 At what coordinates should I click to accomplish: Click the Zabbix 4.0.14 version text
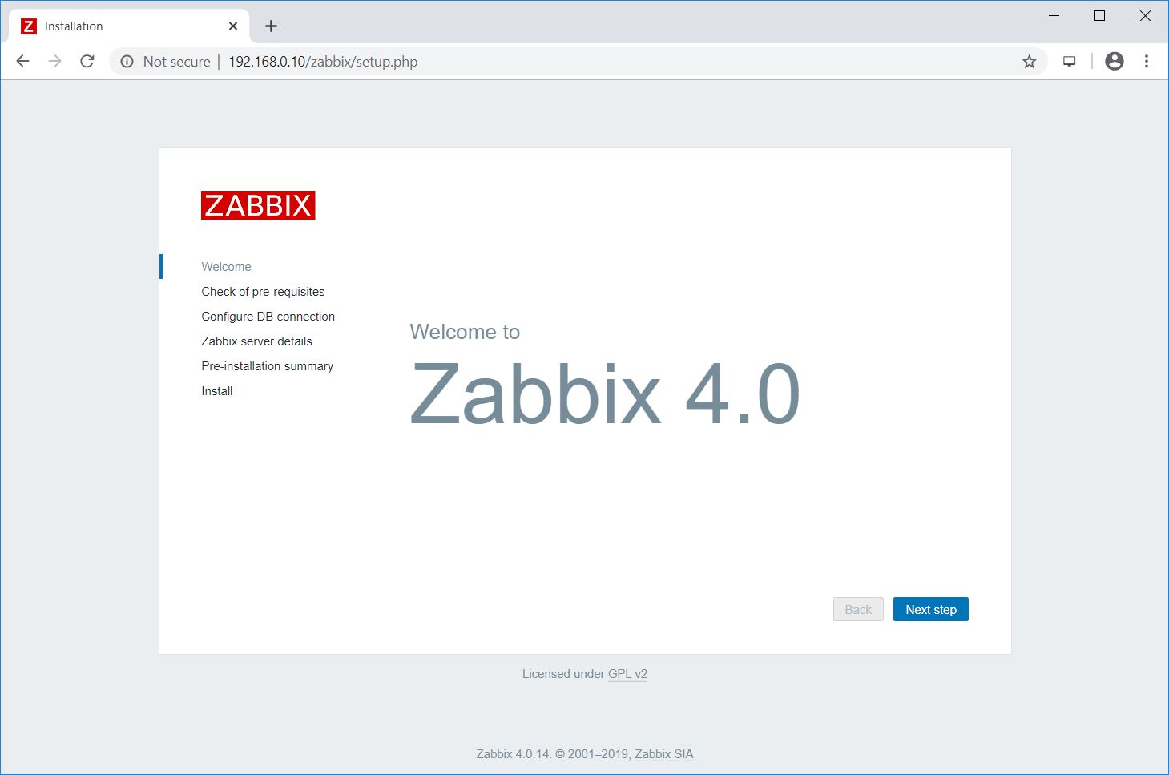click(514, 754)
